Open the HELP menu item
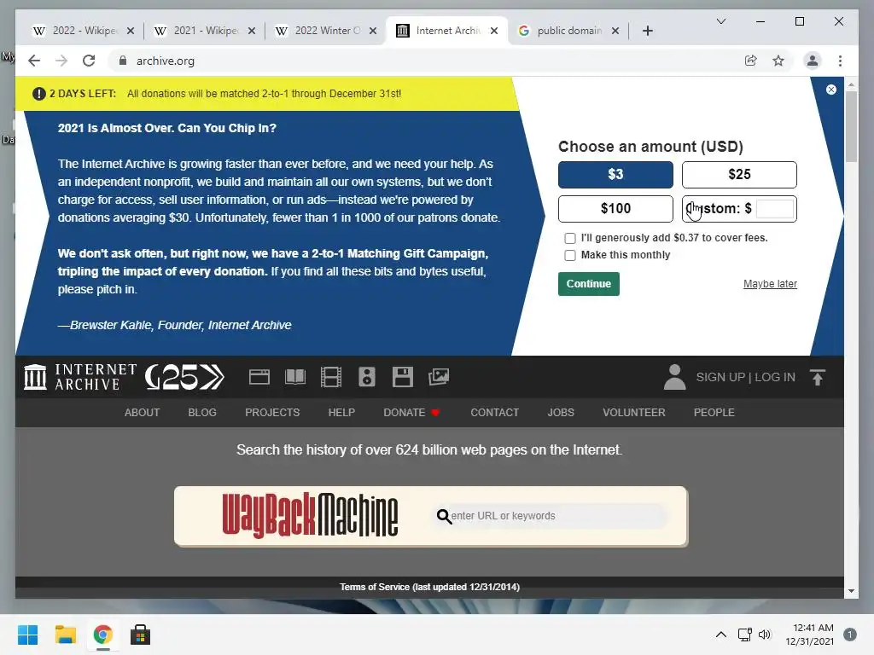The image size is (874, 655). pyautogui.click(x=341, y=413)
